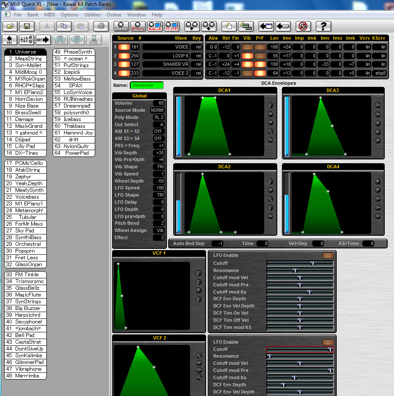Click the Help question mark icon
This screenshot has height=396, width=394.
click(323, 26)
